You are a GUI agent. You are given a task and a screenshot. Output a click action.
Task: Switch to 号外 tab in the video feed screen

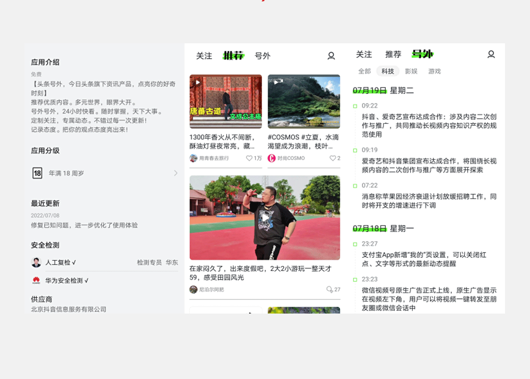point(262,56)
